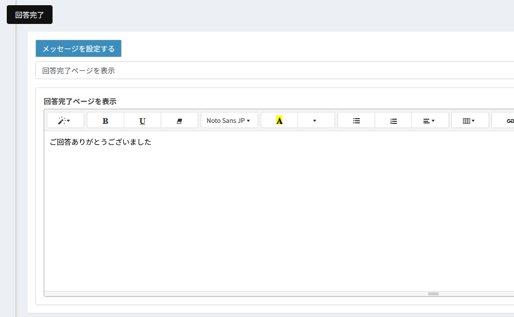The image size is (514, 317).
Task: Open the paragraph alignment menu
Action: click(x=430, y=121)
